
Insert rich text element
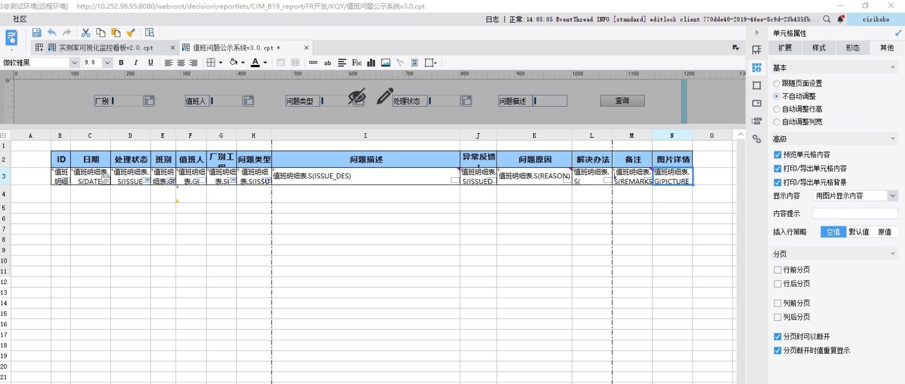[342, 63]
